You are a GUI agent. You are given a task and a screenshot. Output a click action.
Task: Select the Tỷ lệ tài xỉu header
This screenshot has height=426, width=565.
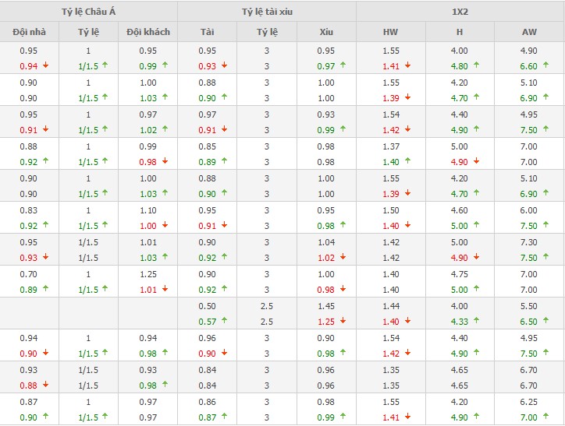point(267,11)
